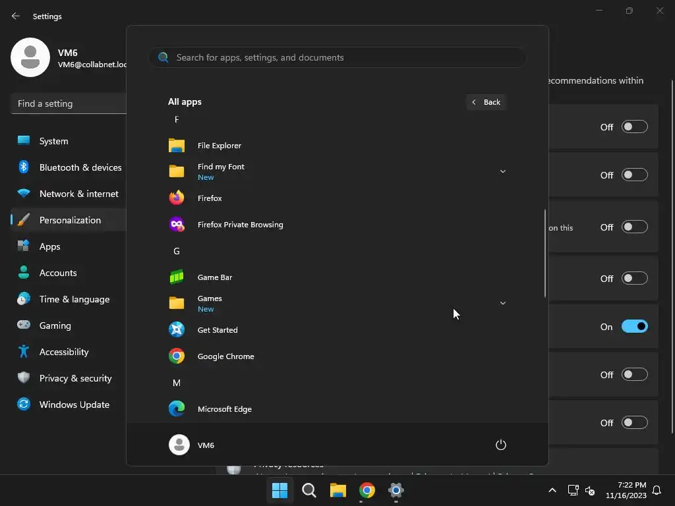The image size is (675, 506).
Task: Show hidden icons in system tray
Action: [552, 490]
